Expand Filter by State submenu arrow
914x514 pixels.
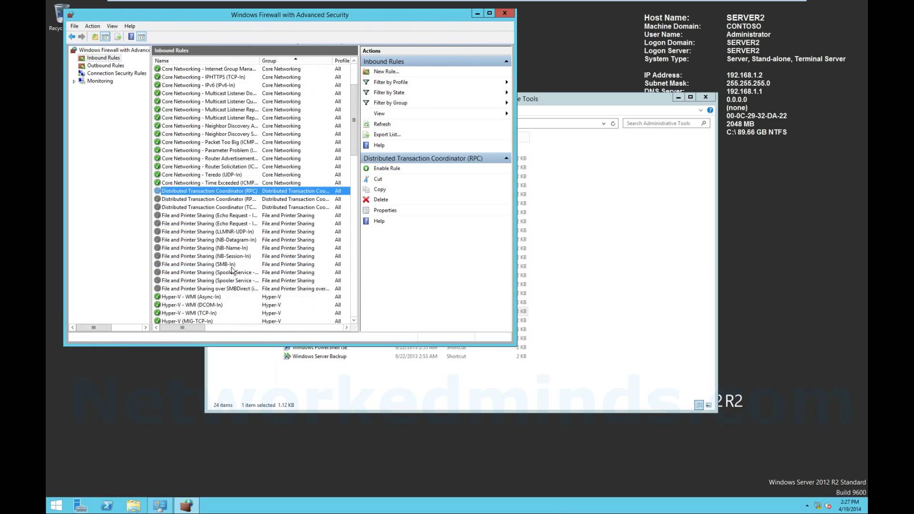(507, 92)
